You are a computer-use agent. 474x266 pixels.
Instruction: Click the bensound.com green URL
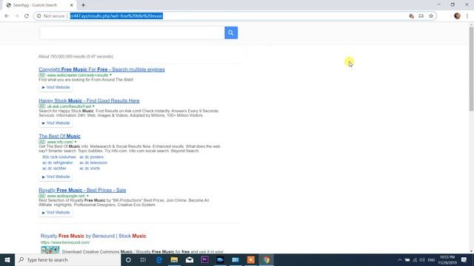(x=65, y=242)
